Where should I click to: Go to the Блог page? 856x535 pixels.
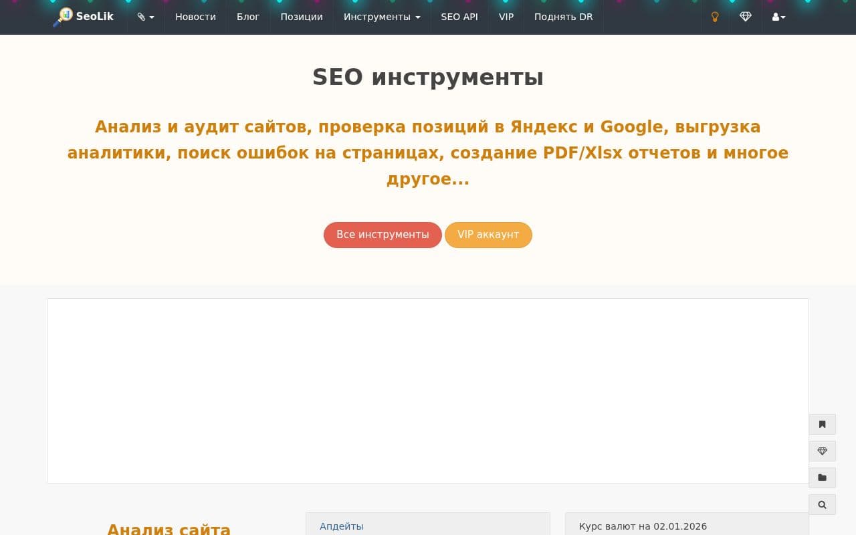248,17
